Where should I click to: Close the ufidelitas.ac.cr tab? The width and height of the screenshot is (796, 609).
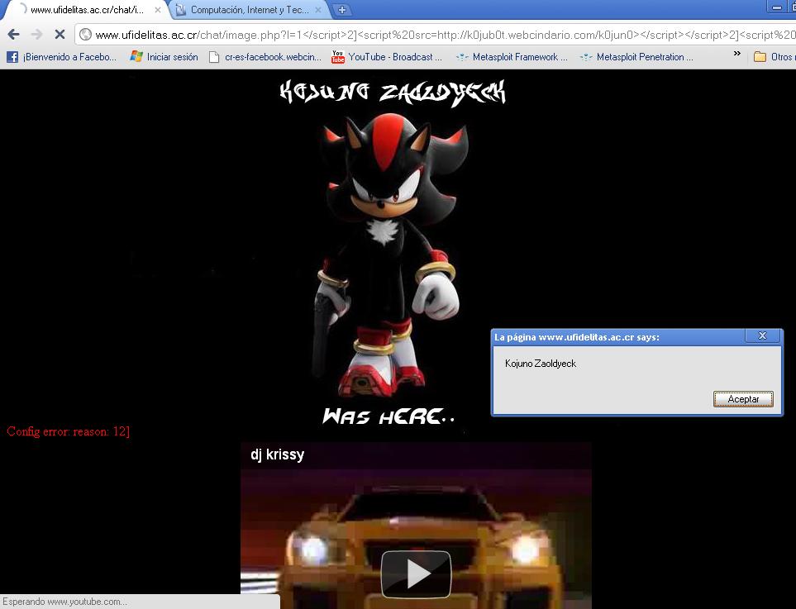tap(158, 10)
